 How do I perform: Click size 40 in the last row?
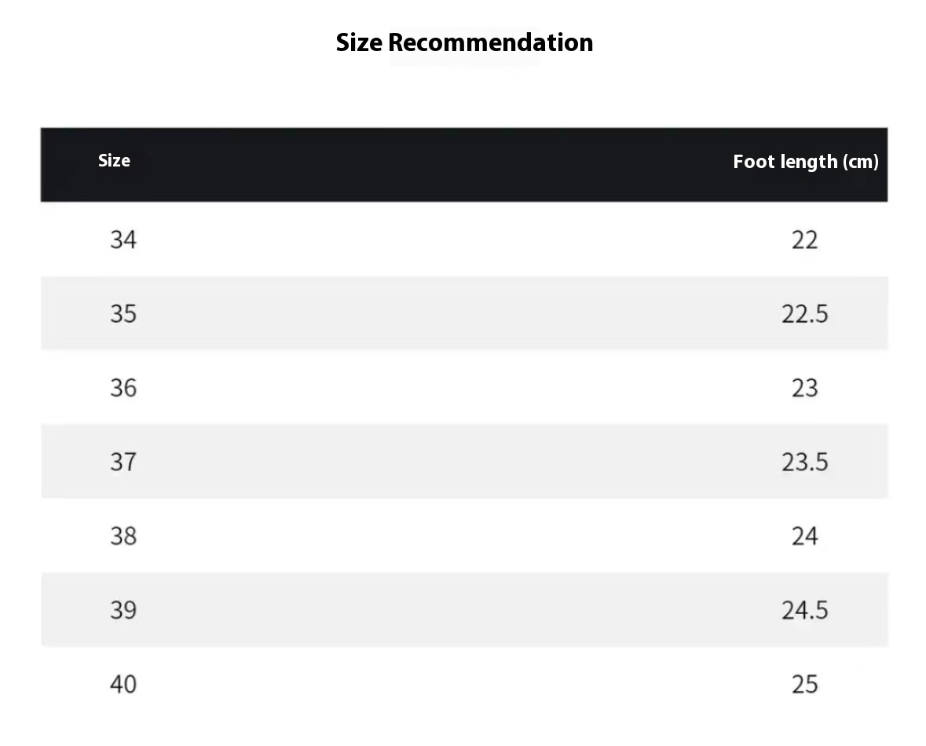(x=123, y=685)
